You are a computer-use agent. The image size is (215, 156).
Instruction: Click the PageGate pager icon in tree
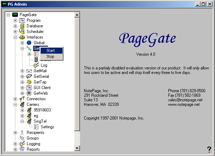pyautogui.click(x=15, y=15)
